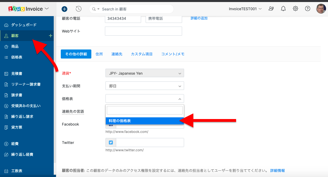The height and width of the screenshot is (177, 328).
Task: Click the help question mark icon
Action: coord(308,9)
